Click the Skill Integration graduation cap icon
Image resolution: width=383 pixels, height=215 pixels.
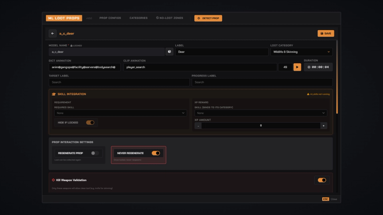(54, 94)
